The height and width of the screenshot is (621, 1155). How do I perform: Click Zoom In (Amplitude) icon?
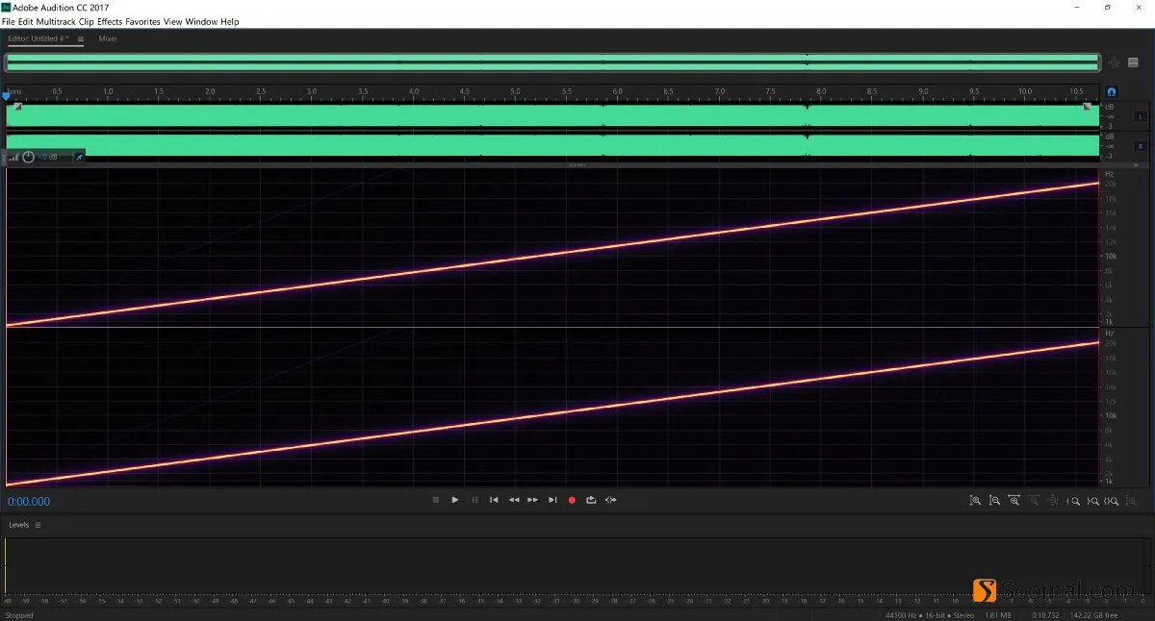pyautogui.click(x=975, y=501)
